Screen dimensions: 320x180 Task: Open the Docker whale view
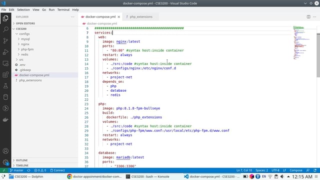(5, 120)
